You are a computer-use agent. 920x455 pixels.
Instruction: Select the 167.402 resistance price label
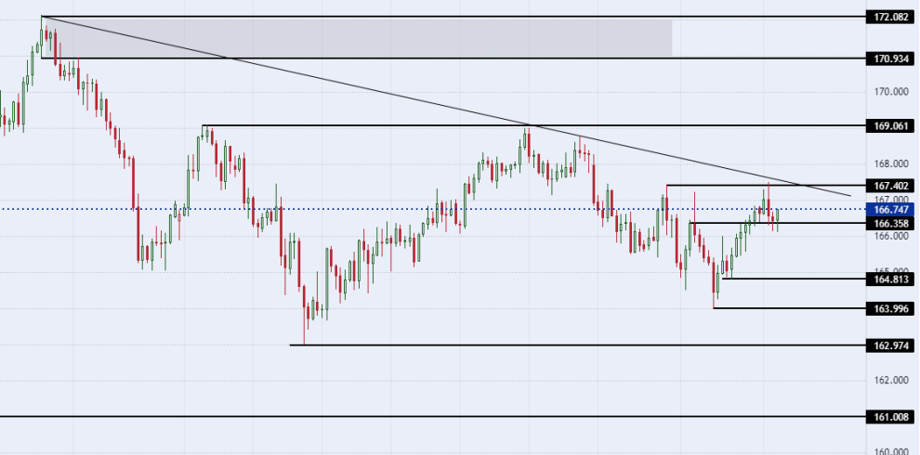889,186
